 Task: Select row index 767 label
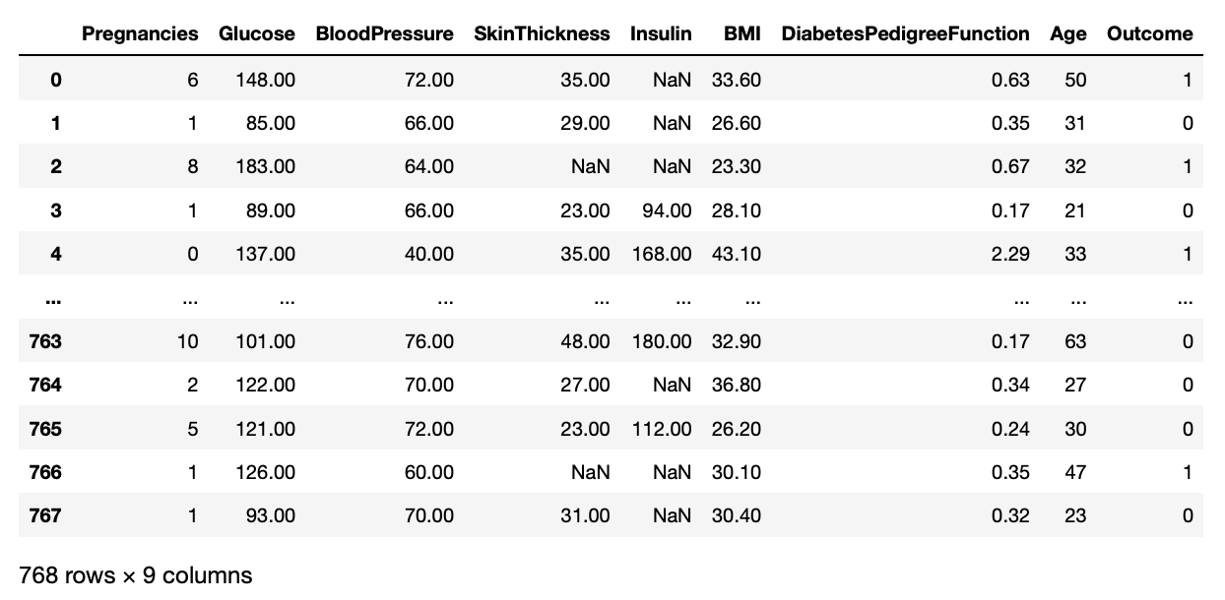pos(45,515)
